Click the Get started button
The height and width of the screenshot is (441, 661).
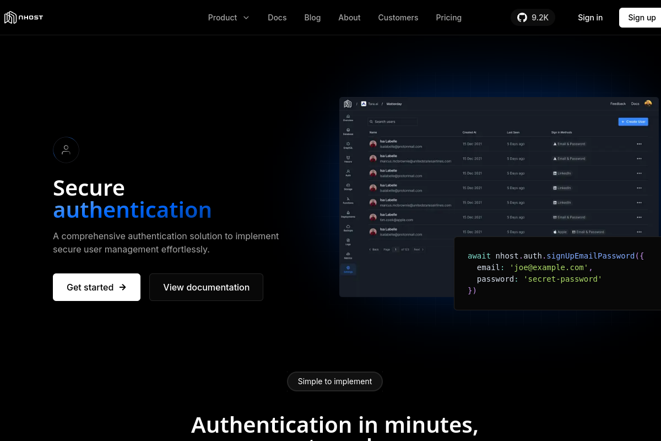96,287
